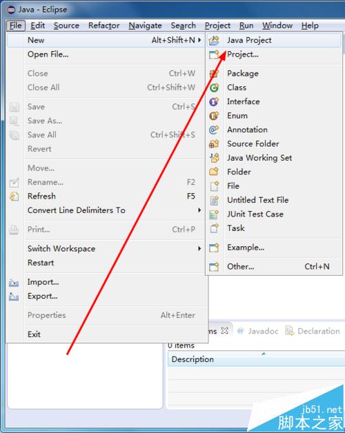This screenshot has height=433, width=345.
Task: Open the Edit menu
Action: pyautogui.click(x=37, y=26)
